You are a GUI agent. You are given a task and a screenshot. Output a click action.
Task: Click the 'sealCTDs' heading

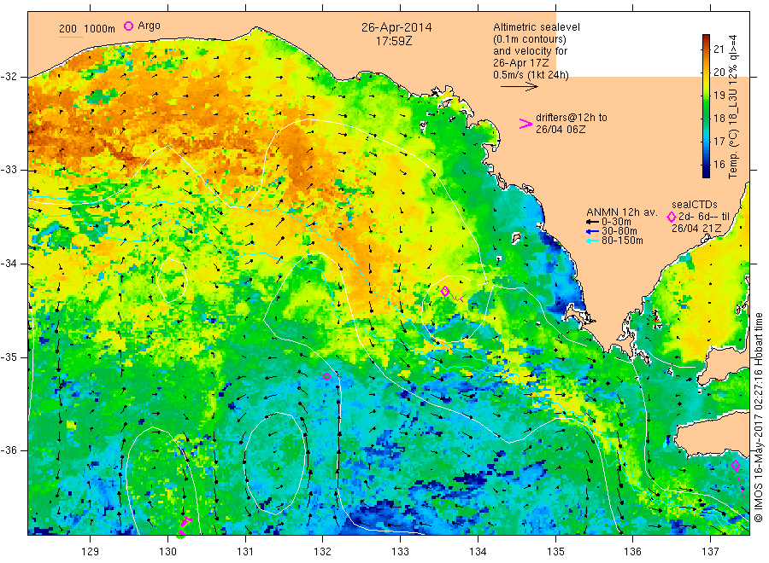tap(695, 205)
